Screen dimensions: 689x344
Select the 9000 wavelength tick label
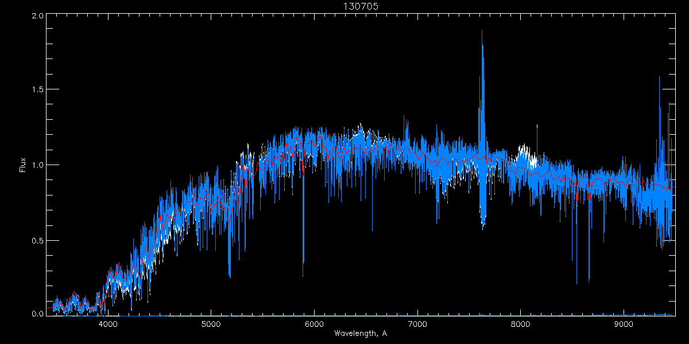624,323
